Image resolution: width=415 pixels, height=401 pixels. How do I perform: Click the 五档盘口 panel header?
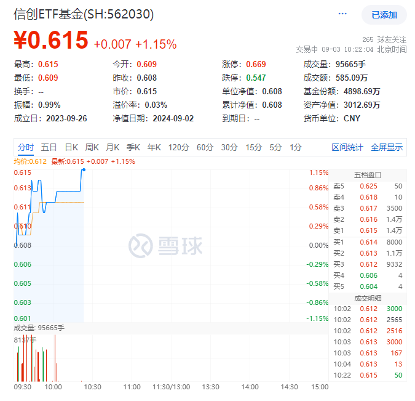[368, 175]
